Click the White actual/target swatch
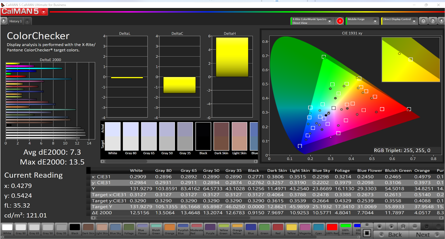The width and height of the screenshot is (445, 239). tap(113, 136)
